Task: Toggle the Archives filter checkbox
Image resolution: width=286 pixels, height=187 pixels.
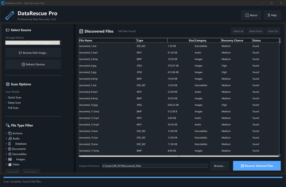Action: pos(6,133)
